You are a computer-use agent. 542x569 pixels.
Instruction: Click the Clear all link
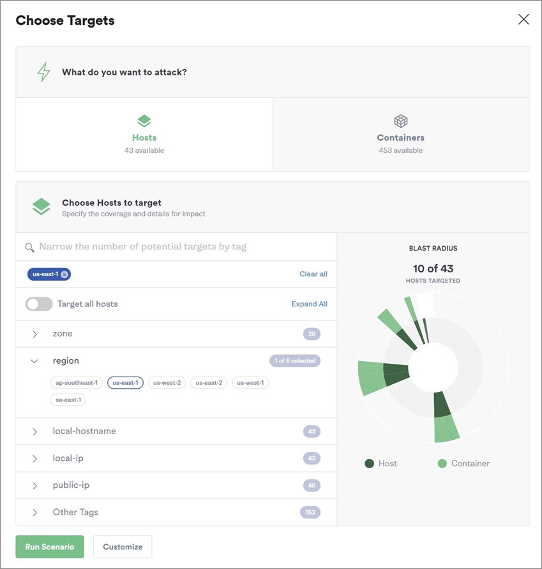coord(313,274)
